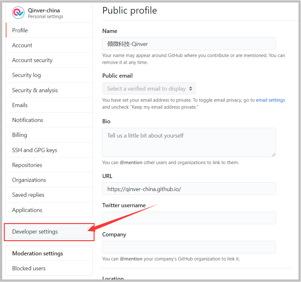Open the Public email dropdown

pos(149,89)
